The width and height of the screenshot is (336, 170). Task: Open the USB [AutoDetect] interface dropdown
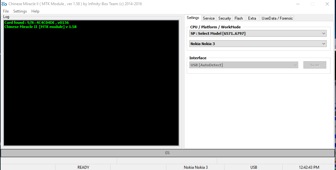click(243, 65)
